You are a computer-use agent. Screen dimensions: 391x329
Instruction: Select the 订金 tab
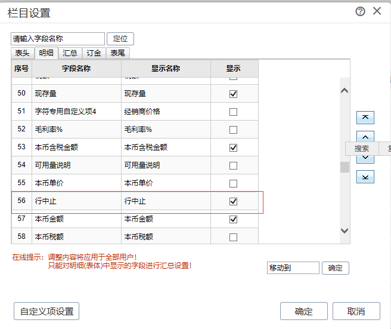pyautogui.click(x=94, y=53)
